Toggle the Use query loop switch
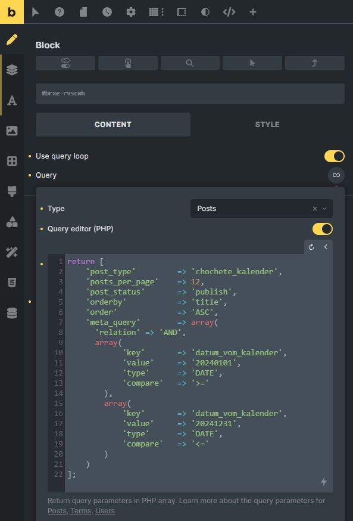Image resolution: width=353 pixels, height=521 pixels. (335, 156)
